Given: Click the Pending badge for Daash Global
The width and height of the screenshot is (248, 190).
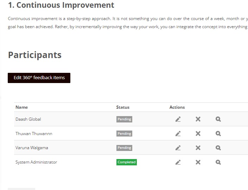Looking at the screenshot, I should click(x=124, y=119).
